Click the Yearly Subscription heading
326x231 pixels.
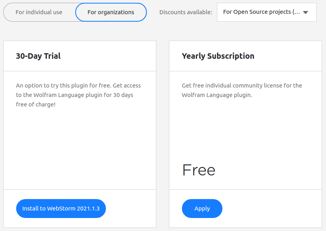[x=218, y=56]
